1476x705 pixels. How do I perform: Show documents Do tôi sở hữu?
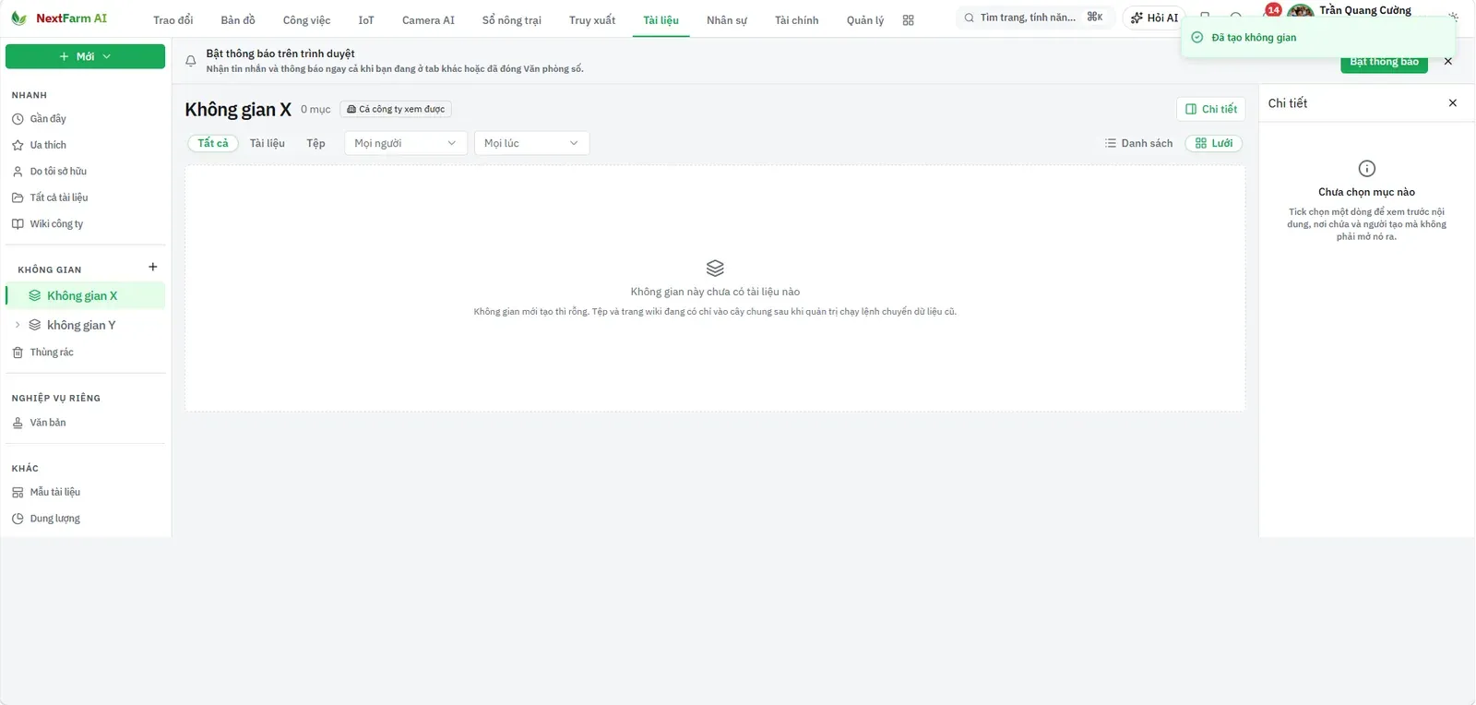(x=85, y=172)
